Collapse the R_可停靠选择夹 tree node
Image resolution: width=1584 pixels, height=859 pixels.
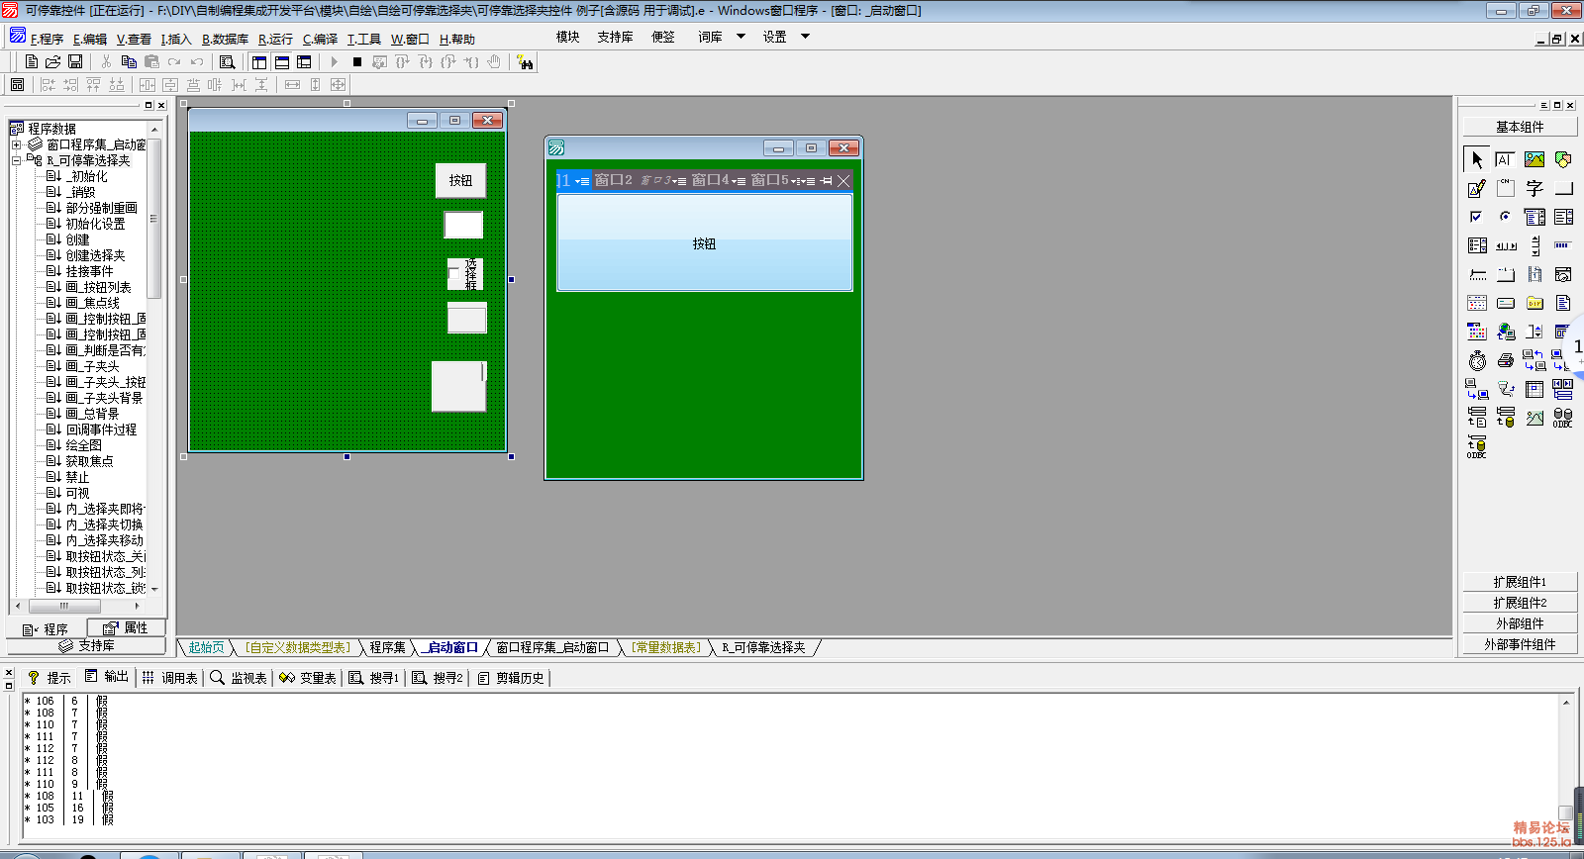tap(17, 160)
